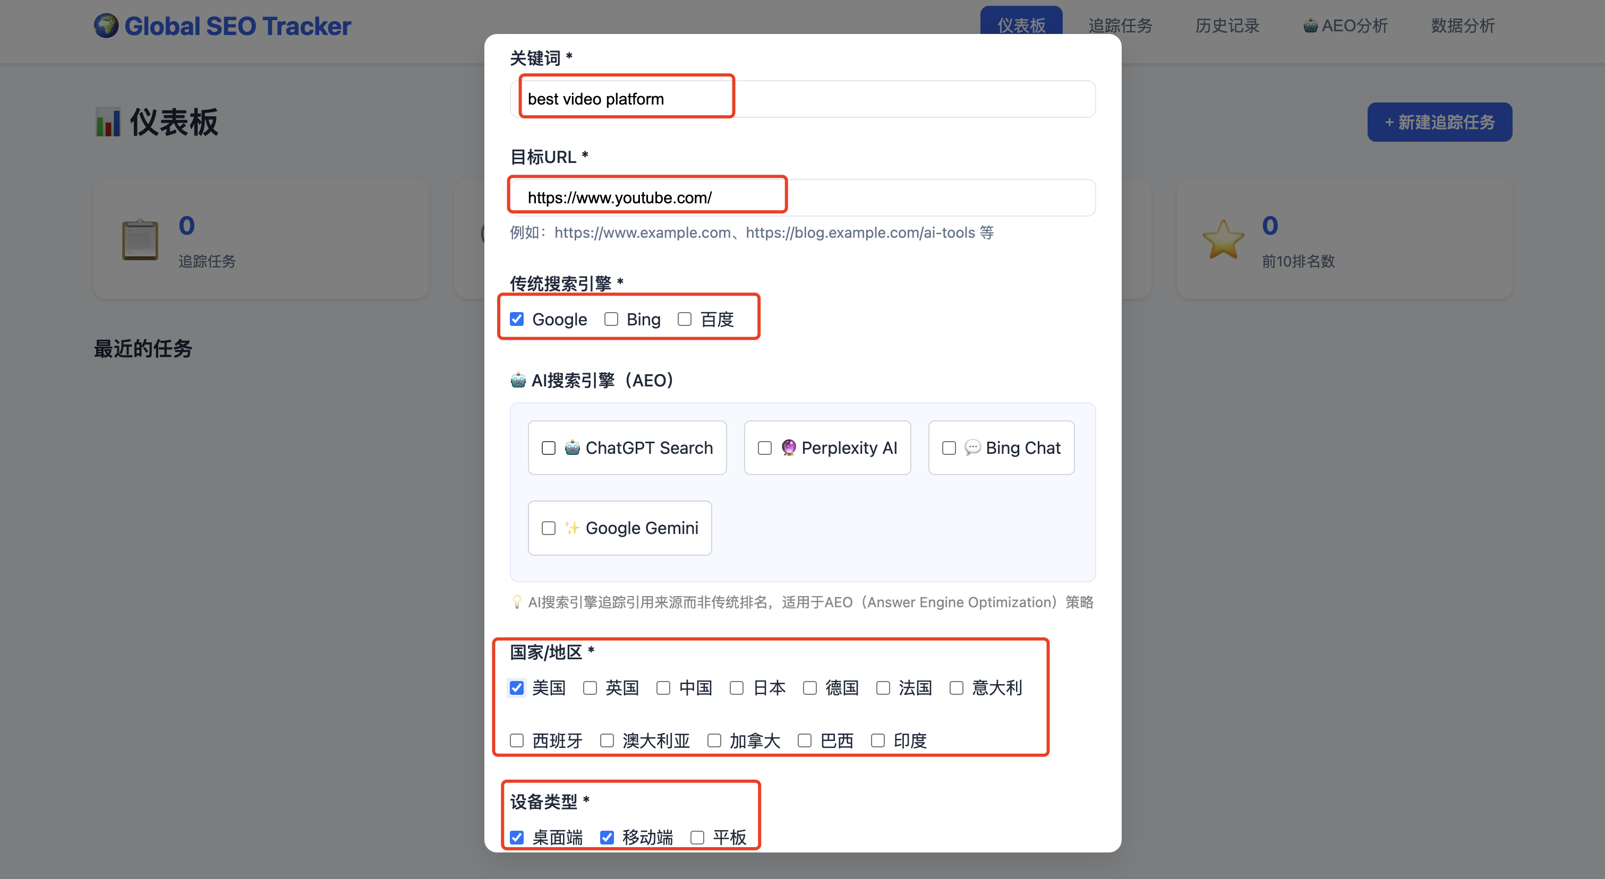
Task: Click the Bing Chat speech bubble icon
Action: pyautogui.click(x=972, y=447)
